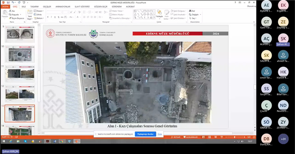
Task: Switch to Reading view icon in status bar
Action: click(216, 137)
